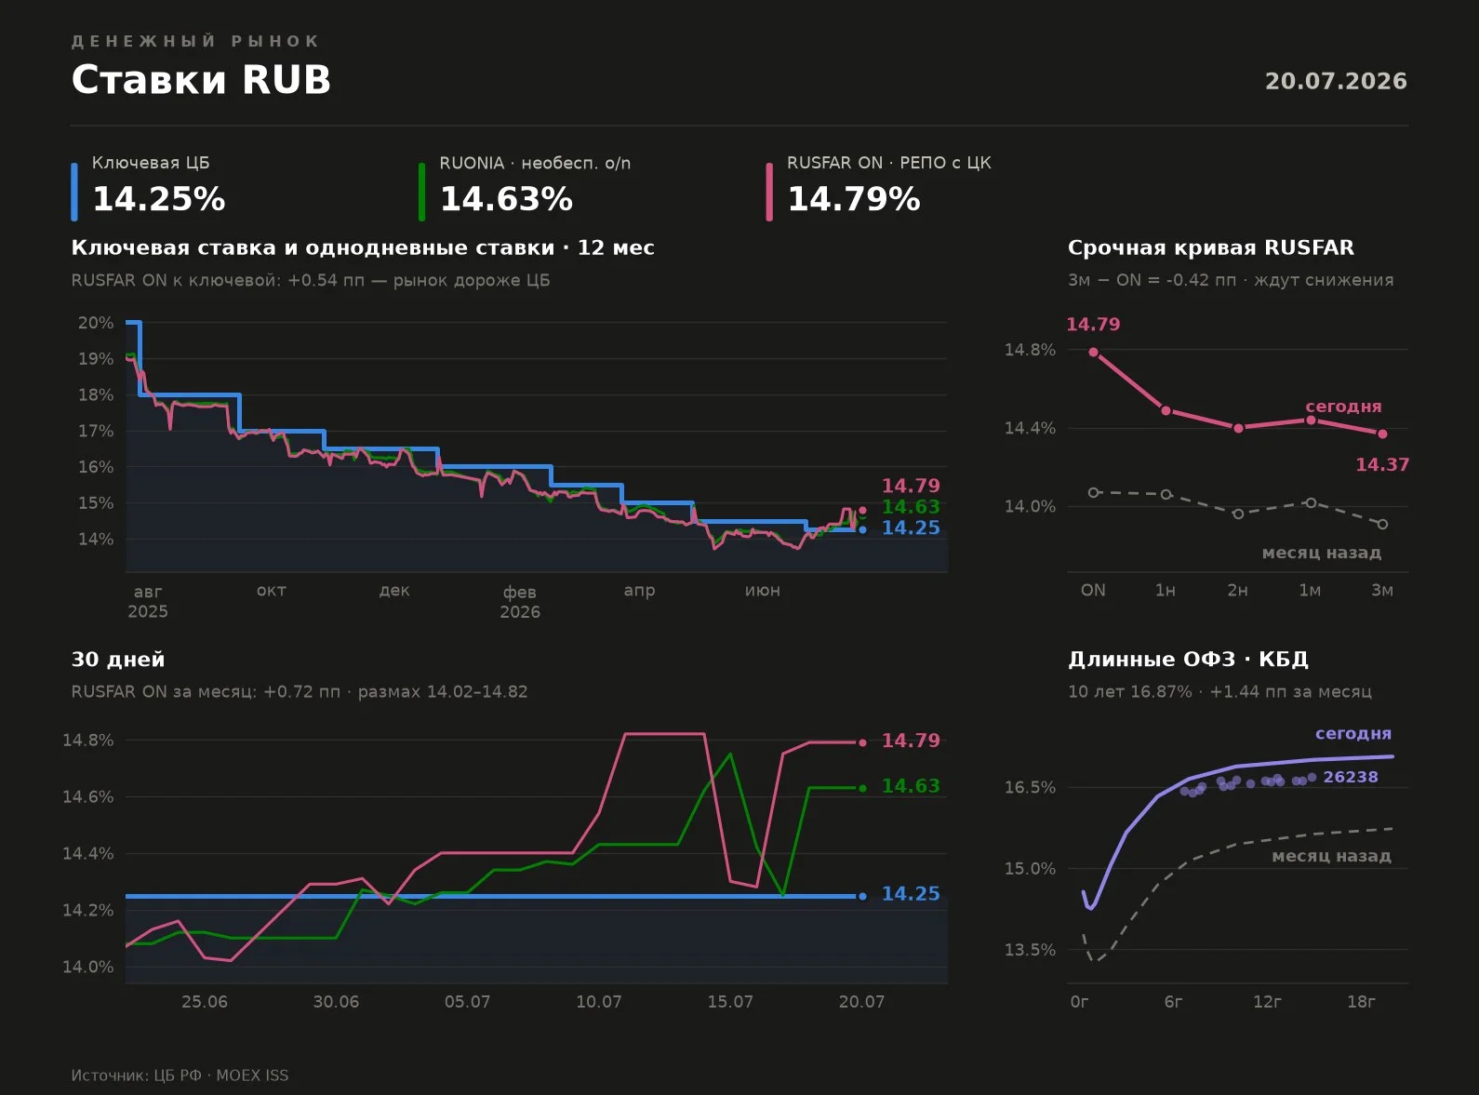Click the Длинные ОФЗ · КБД chart title
The image size is (1479, 1095).
tap(1188, 659)
